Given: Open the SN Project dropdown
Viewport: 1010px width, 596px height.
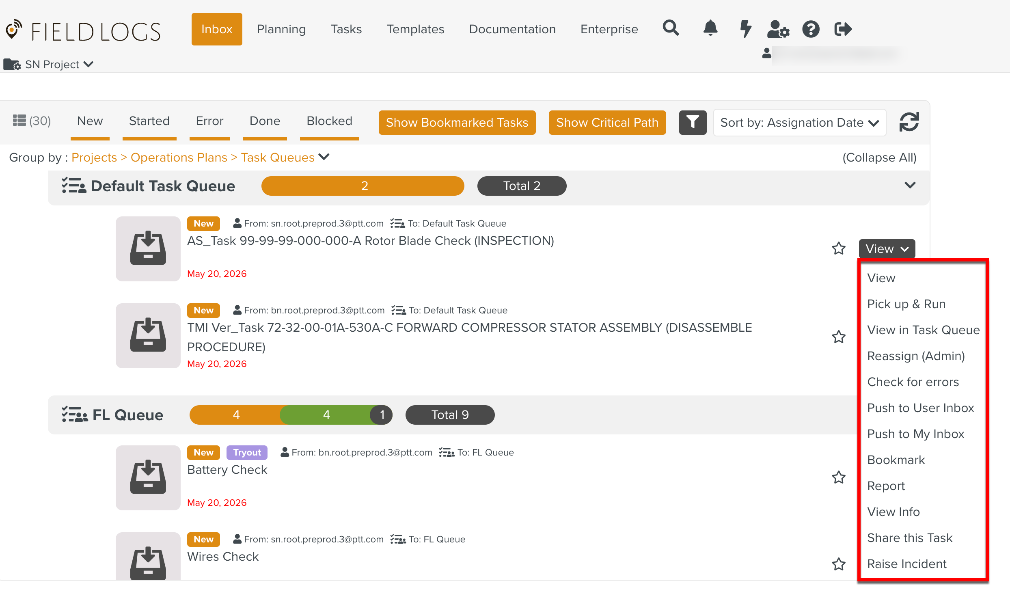Looking at the screenshot, I should (x=59, y=64).
